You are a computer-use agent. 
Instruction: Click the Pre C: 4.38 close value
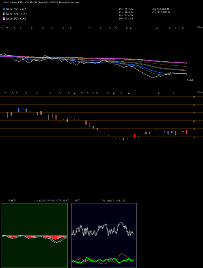click(126, 18)
